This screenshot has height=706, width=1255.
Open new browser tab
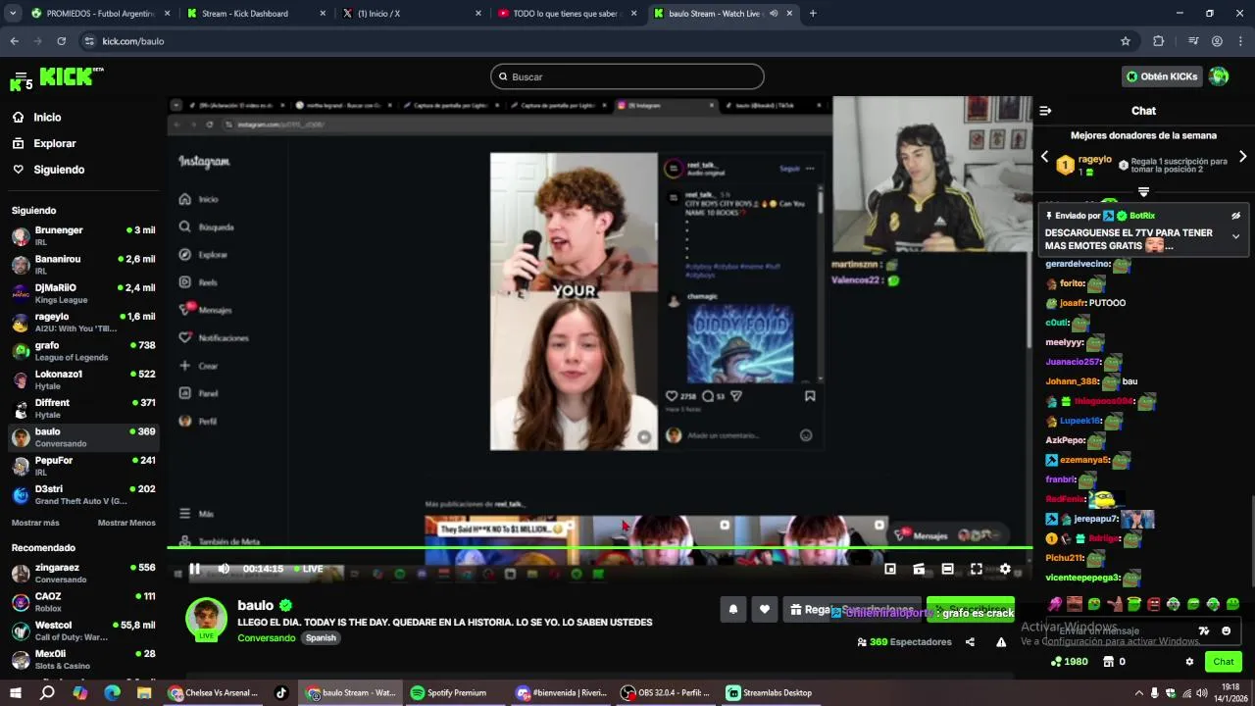click(813, 14)
